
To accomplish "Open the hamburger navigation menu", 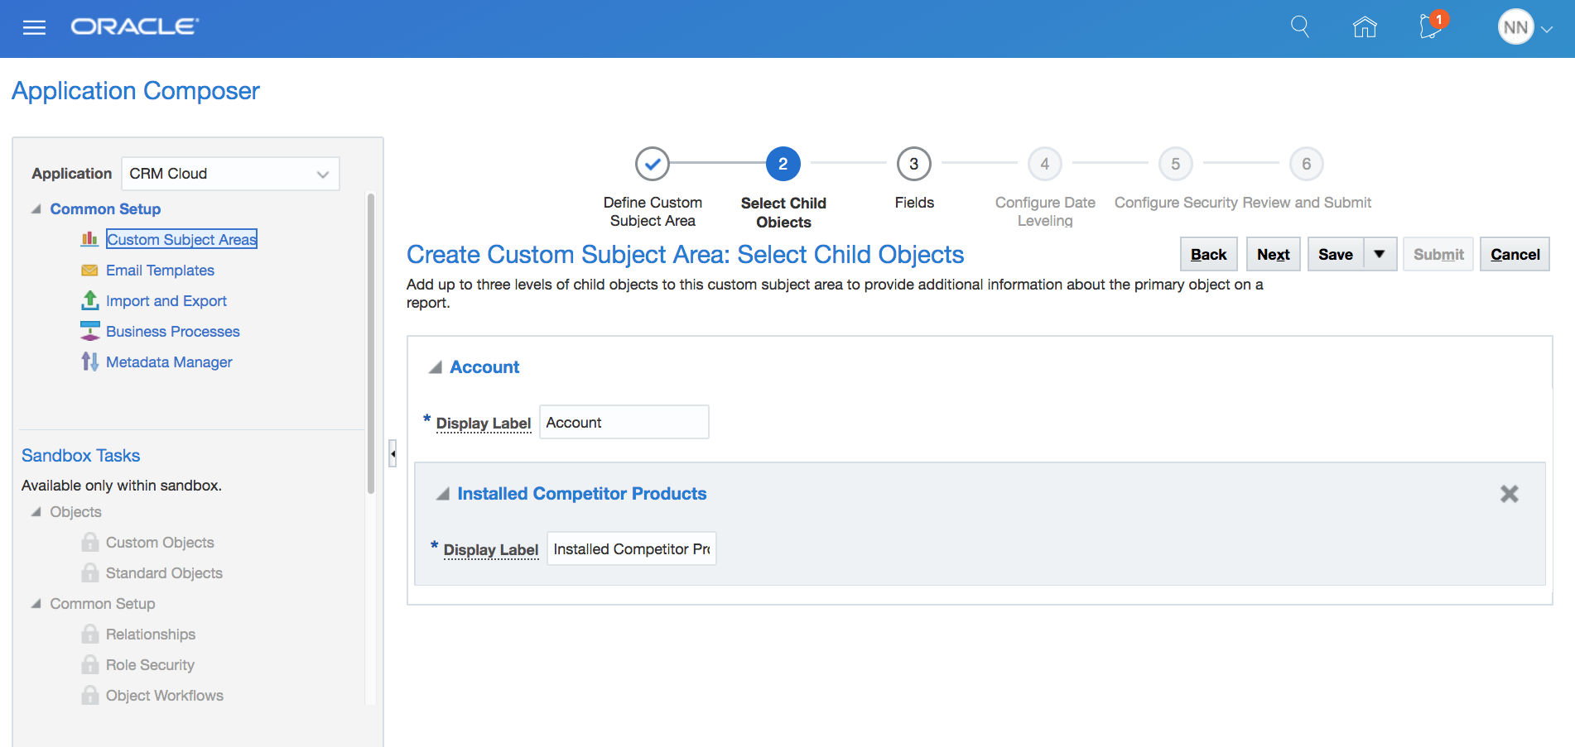I will [34, 28].
